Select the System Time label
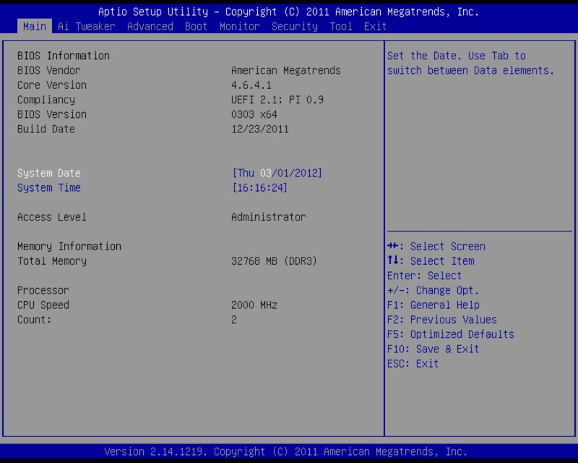 (49, 188)
